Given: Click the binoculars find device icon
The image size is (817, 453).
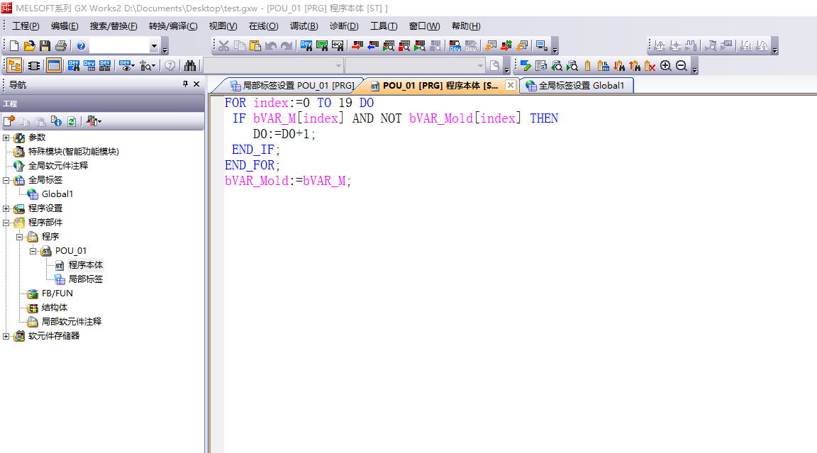Looking at the screenshot, I should [190, 66].
